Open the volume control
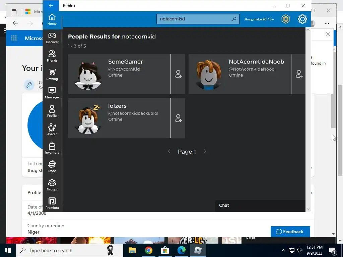The height and width of the screenshot is (257, 343). coord(299,250)
